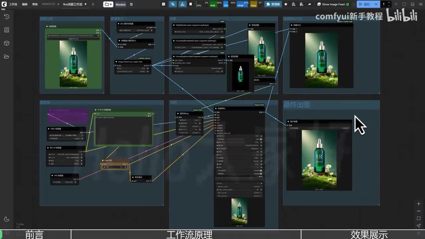Click the blue icon right of translate

point(182,4)
